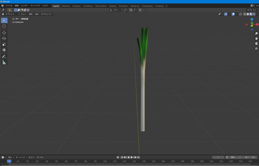Select the Scale tool
The height and width of the screenshot is (166, 259).
(4, 44)
